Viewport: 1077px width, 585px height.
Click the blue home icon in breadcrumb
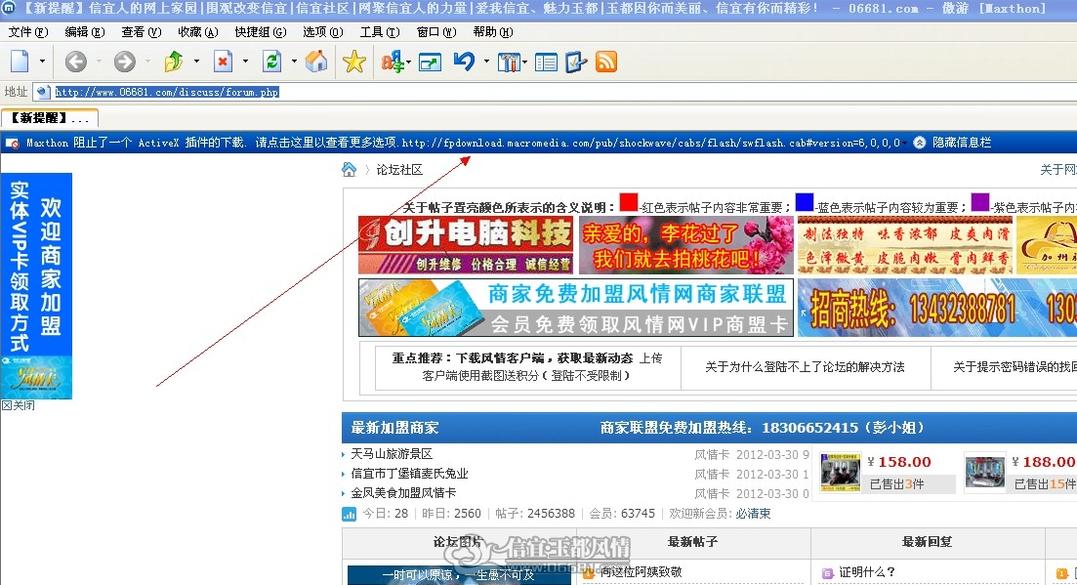tap(349, 170)
